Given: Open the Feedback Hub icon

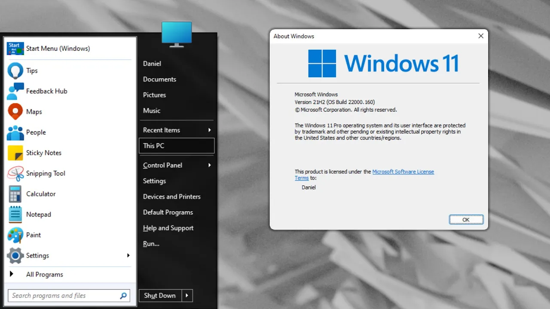Looking at the screenshot, I should pyautogui.click(x=15, y=91).
